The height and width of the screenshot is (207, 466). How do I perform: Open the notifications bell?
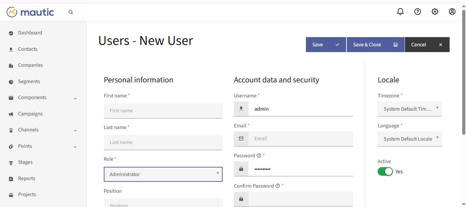click(400, 11)
